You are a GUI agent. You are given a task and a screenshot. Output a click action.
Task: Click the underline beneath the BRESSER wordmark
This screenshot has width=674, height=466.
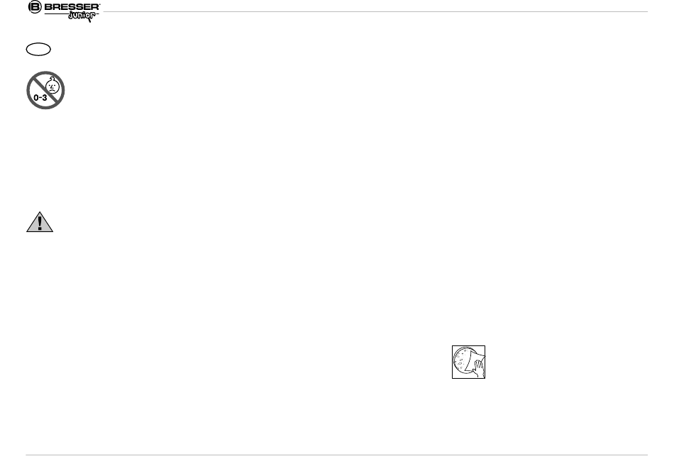56,14
